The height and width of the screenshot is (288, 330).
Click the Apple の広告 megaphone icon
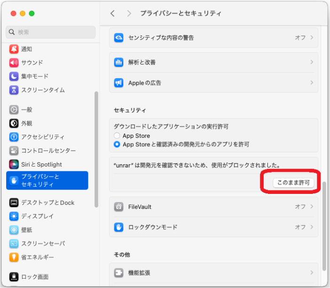(119, 83)
